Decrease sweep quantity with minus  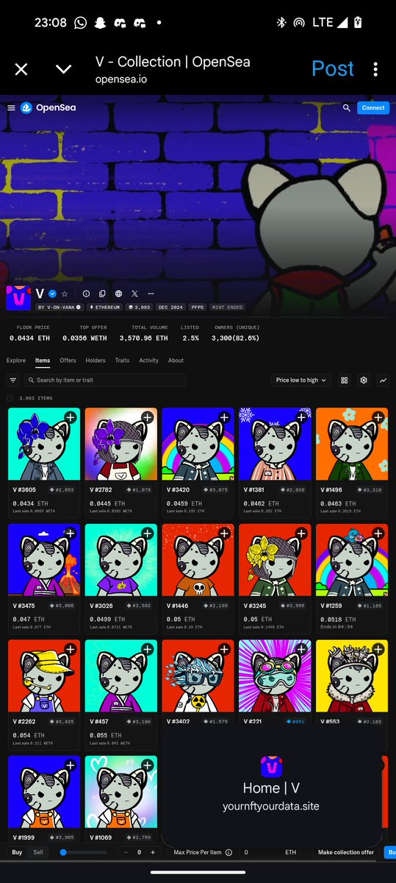click(125, 852)
